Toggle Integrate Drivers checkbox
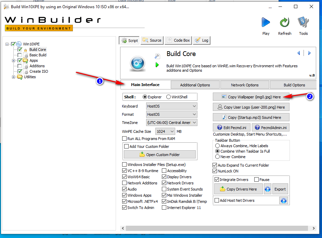 pyautogui.click(x=217, y=180)
